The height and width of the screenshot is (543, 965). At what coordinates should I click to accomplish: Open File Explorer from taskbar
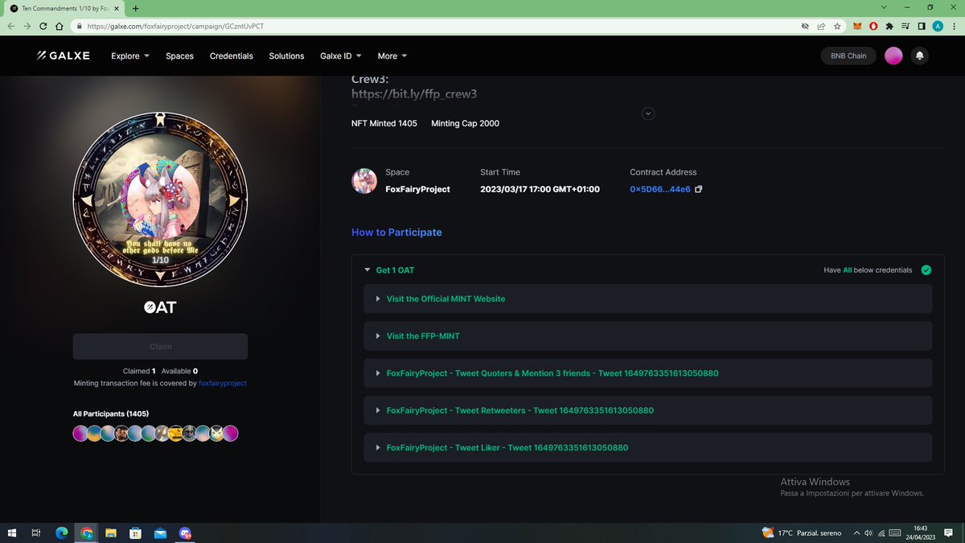111,533
